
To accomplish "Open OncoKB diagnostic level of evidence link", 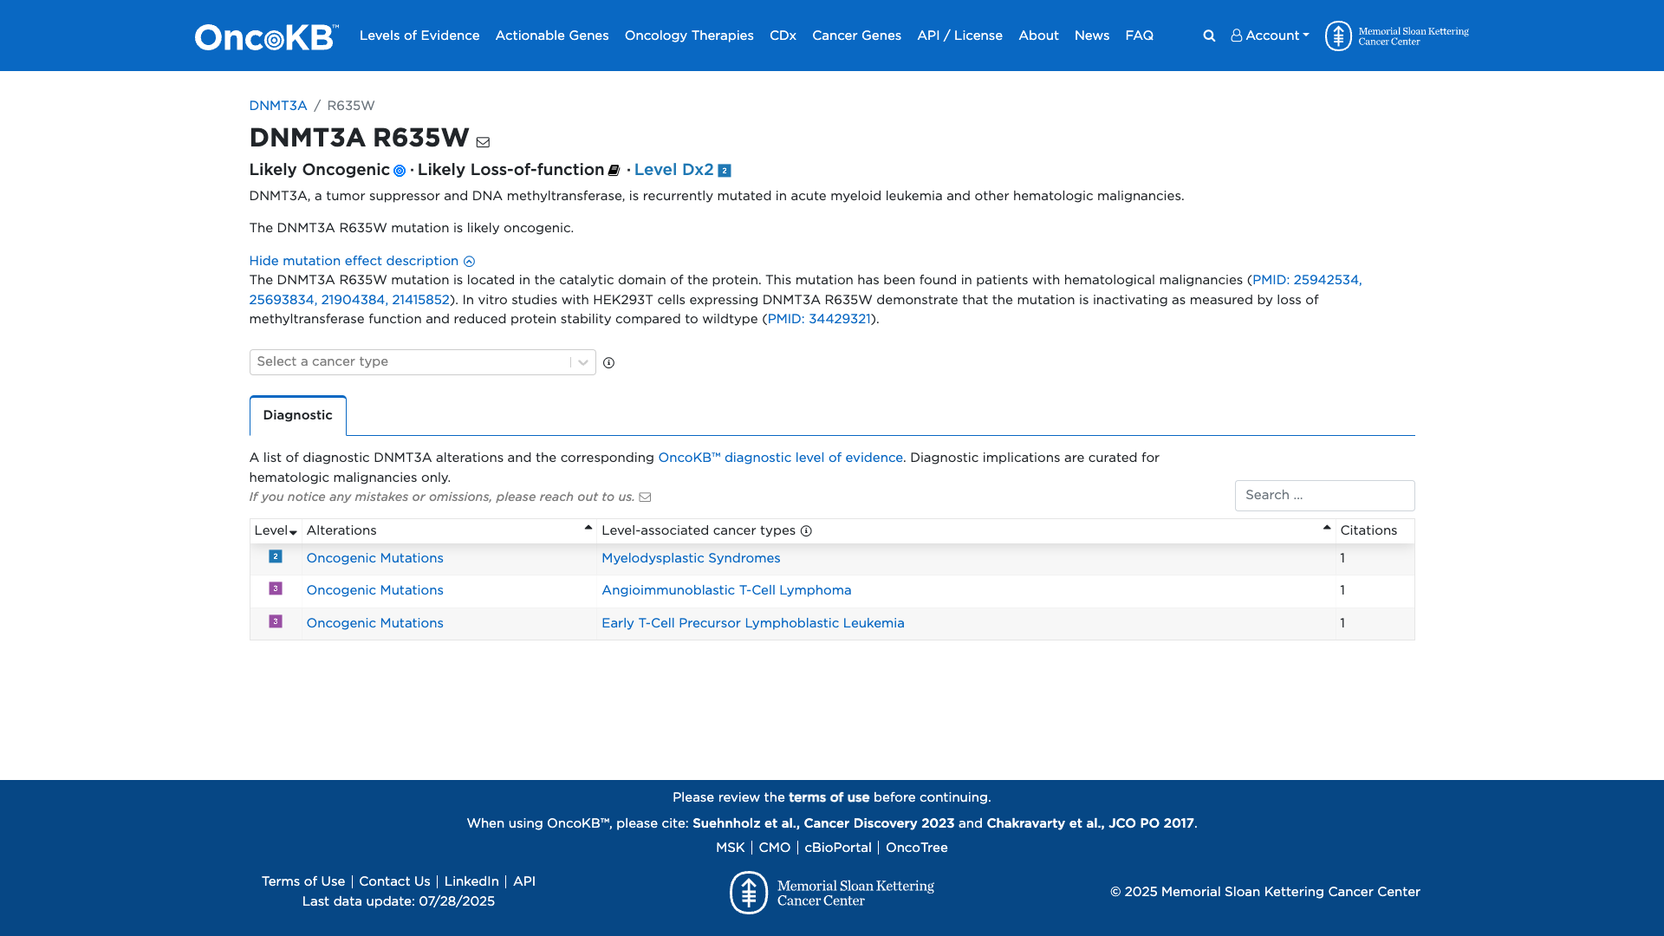I will 780,458.
